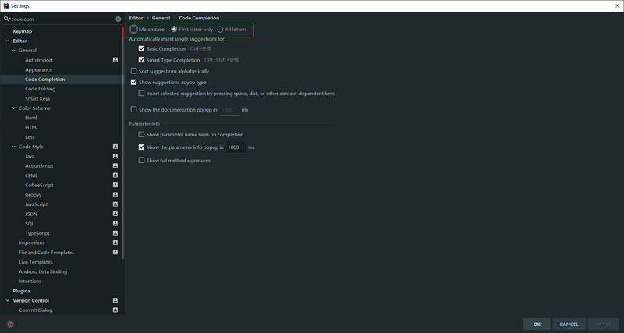
Task: Select All letters radio button
Action: click(220, 30)
